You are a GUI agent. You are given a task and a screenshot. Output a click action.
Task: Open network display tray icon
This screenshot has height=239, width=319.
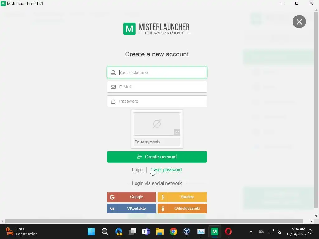tap(271, 232)
